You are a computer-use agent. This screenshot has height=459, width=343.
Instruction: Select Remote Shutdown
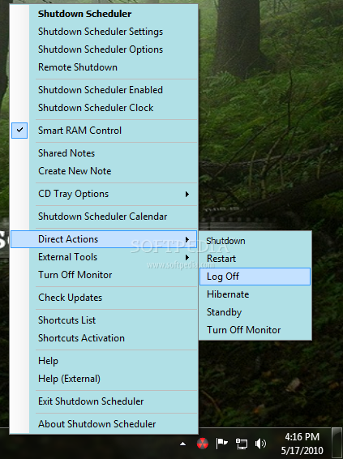[x=104, y=67]
